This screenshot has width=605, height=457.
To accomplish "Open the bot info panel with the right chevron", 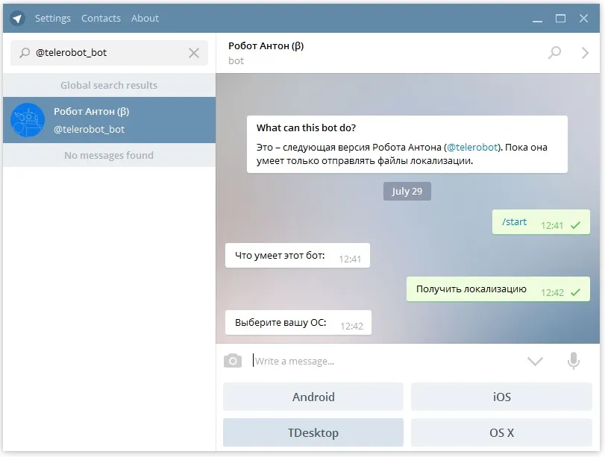I will click(x=585, y=53).
